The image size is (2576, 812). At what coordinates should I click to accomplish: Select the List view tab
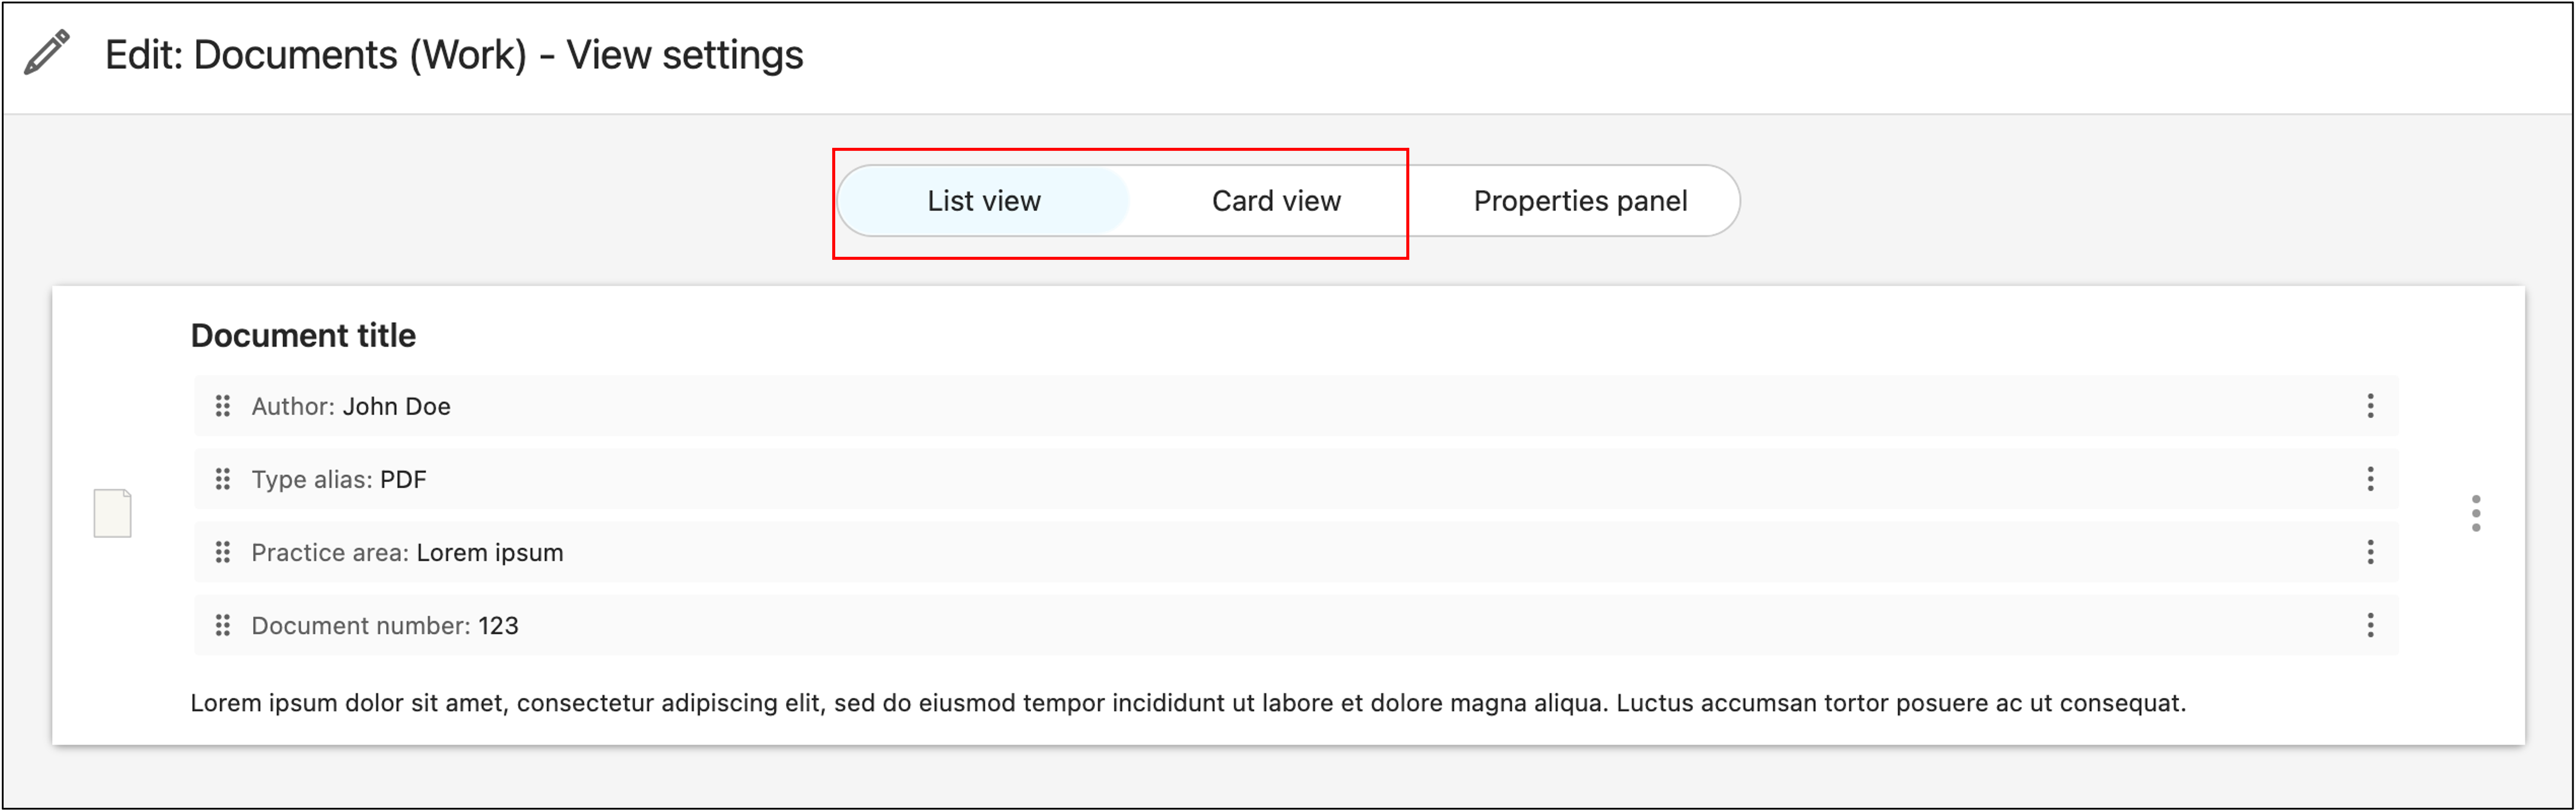click(x=983, y=201)
